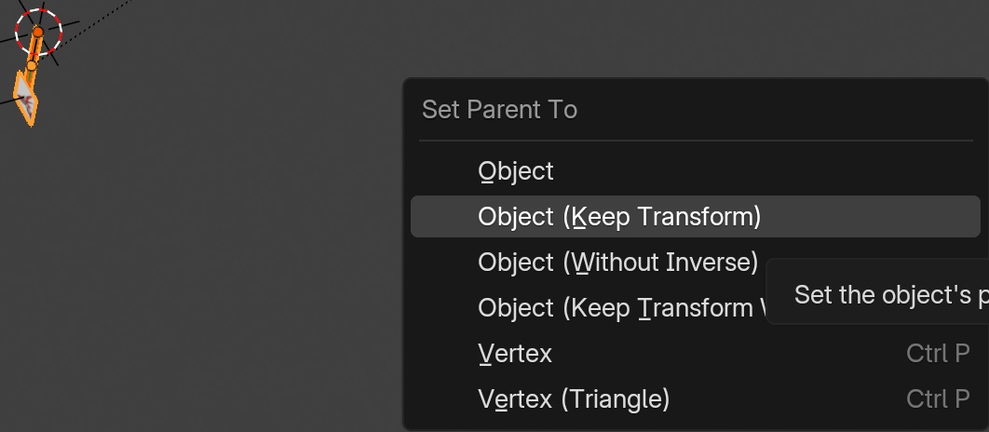
Task: Select the orange armature bone
Action: click(x=35, y=48)
